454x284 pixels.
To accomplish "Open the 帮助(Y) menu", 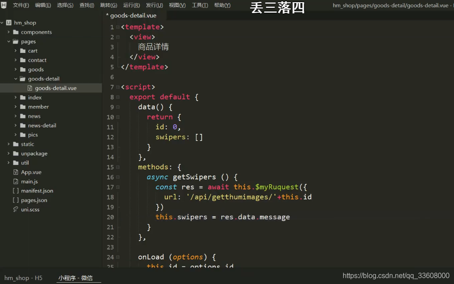I will coord(222,5).
